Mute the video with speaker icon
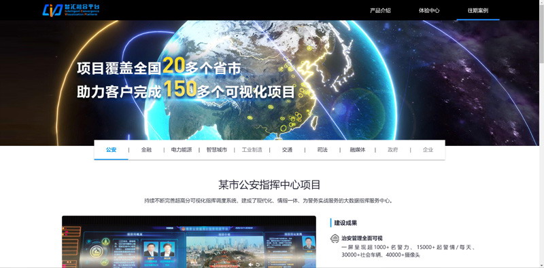Screen dimensions: 544x268 click(x=250, y=264)
